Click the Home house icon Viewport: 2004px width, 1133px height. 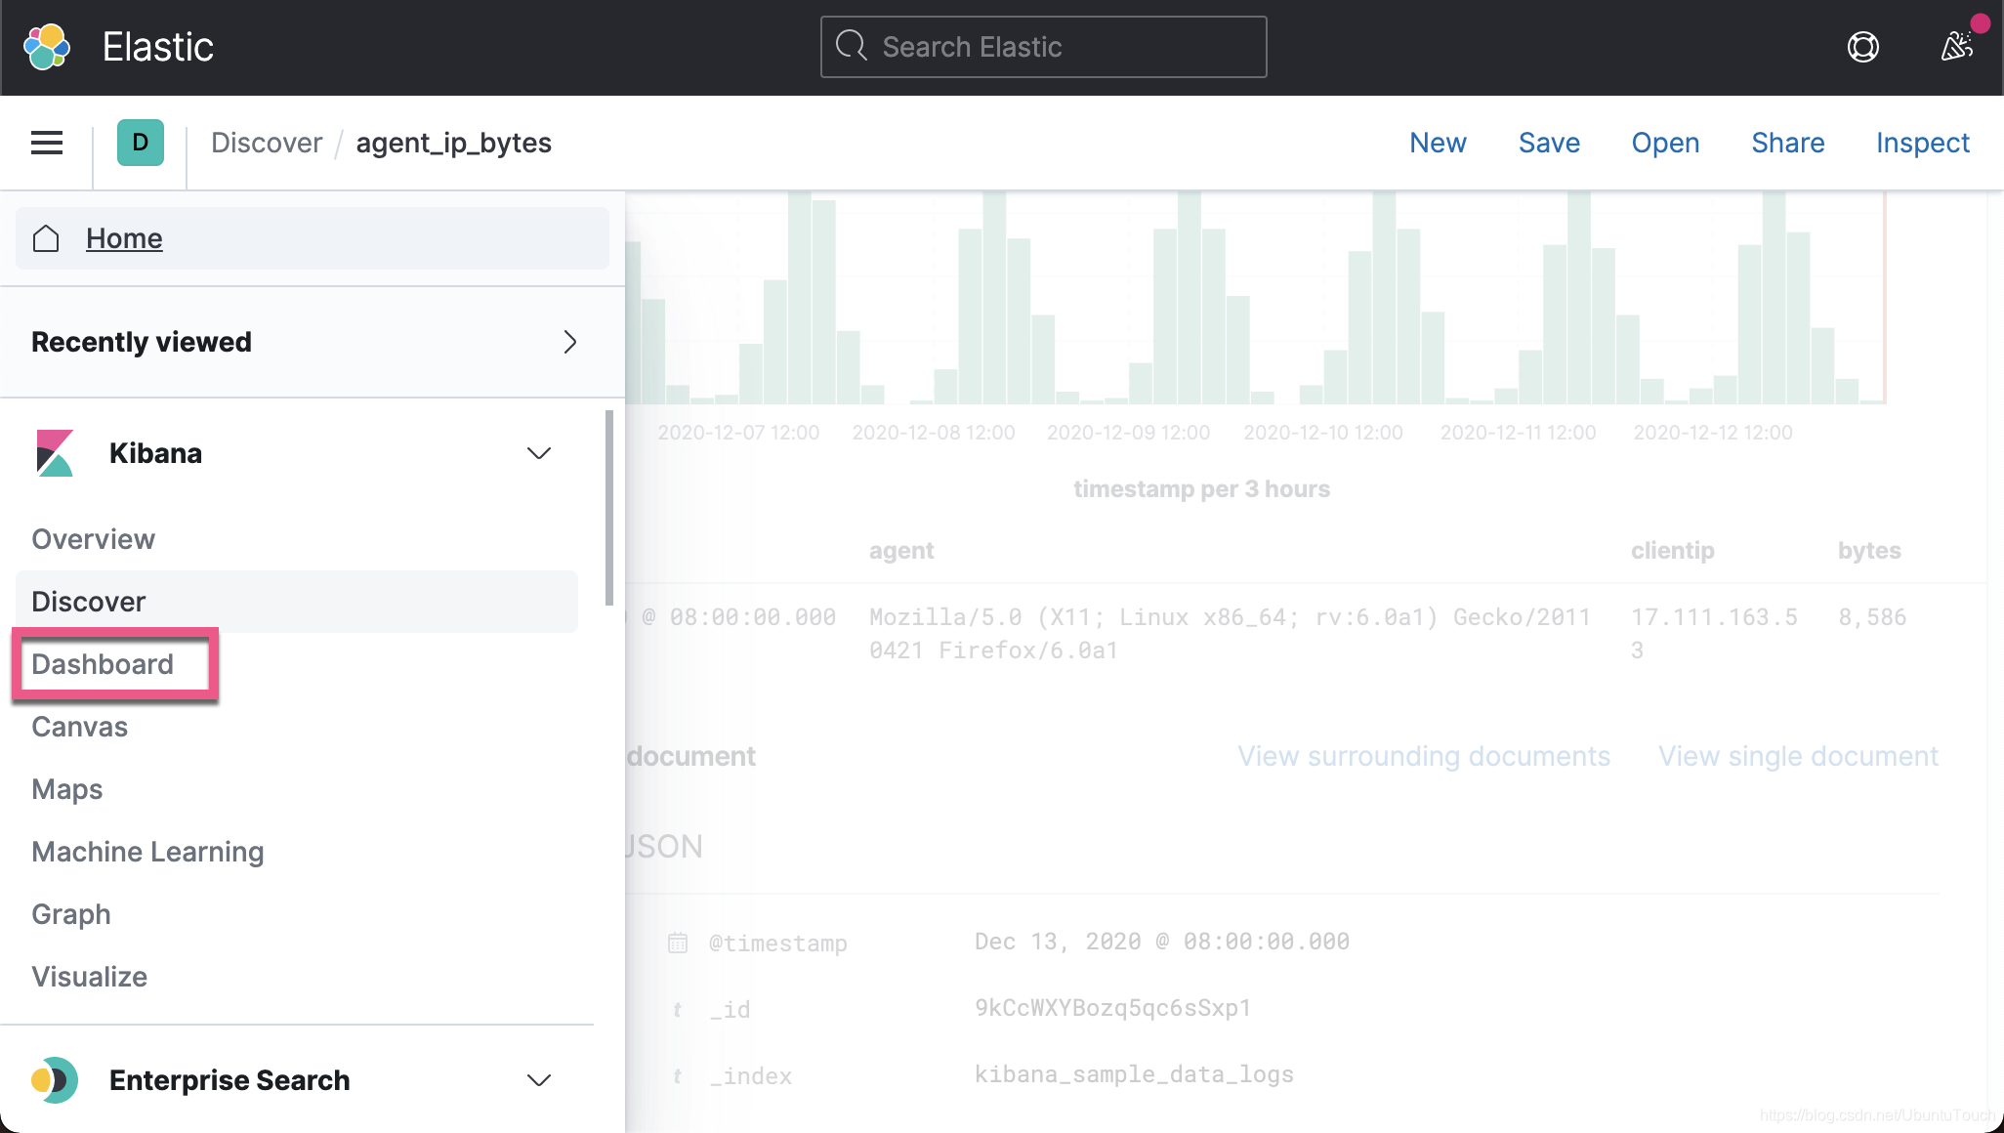coord(46,238)
